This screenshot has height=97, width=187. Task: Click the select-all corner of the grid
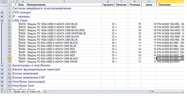coord(9,2)
